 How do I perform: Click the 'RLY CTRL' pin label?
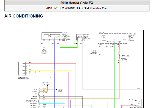[x=35, y=91]
